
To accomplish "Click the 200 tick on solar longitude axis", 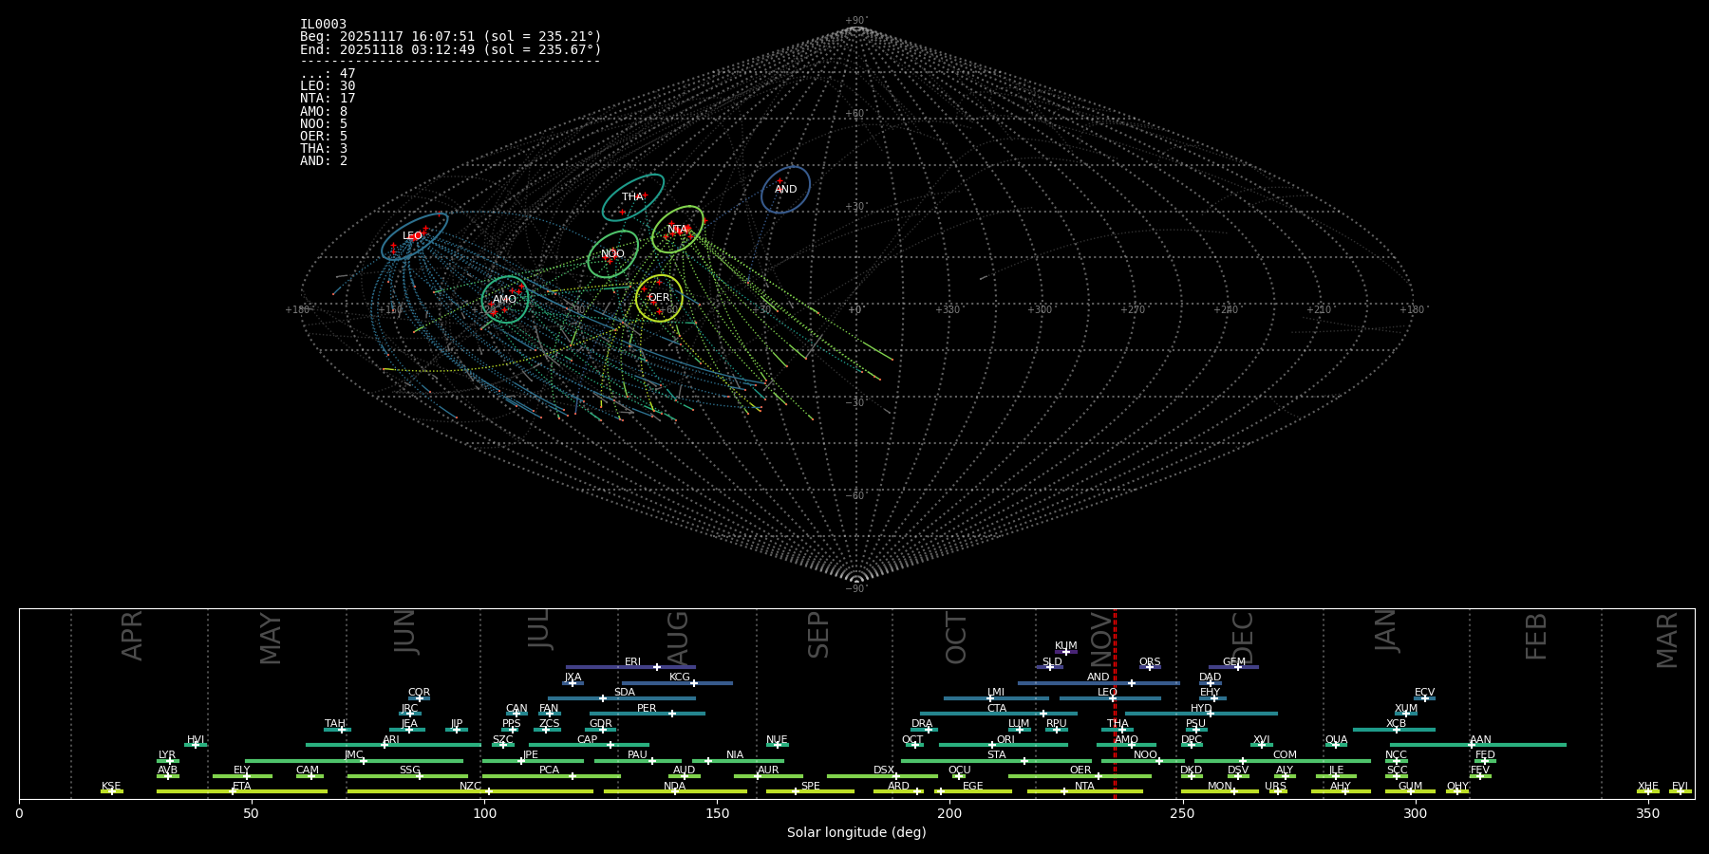I will [x=949, y=813].
